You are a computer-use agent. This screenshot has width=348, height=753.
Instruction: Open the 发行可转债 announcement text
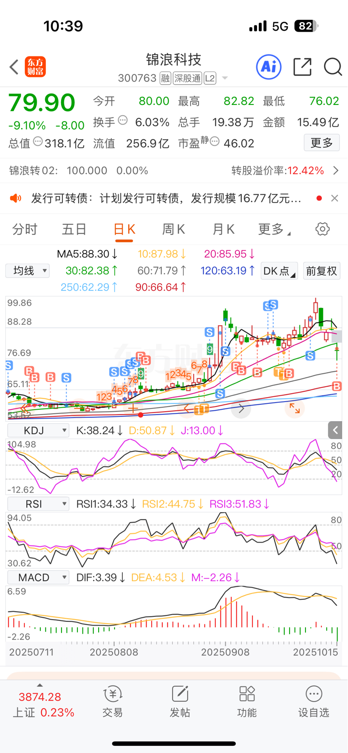click(x=166, y=198)
